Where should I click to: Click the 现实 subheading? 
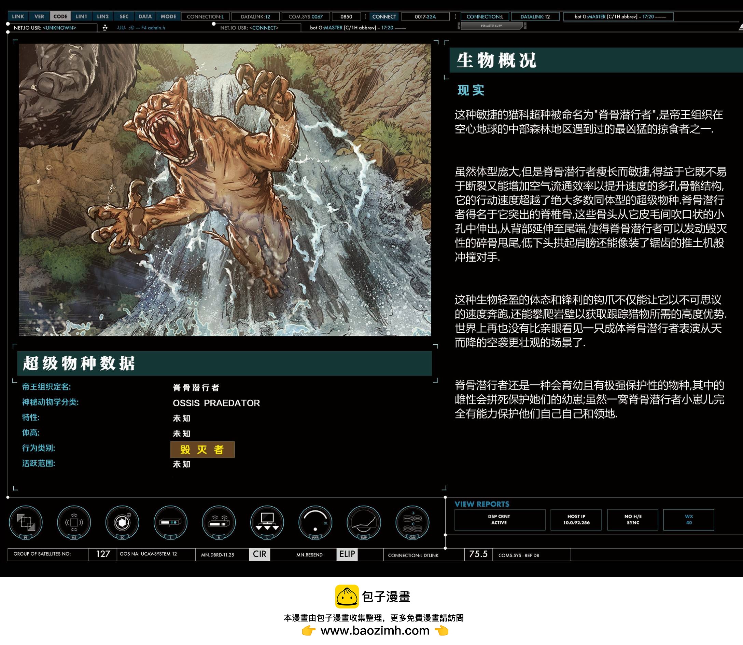click(x=471, y=90)
